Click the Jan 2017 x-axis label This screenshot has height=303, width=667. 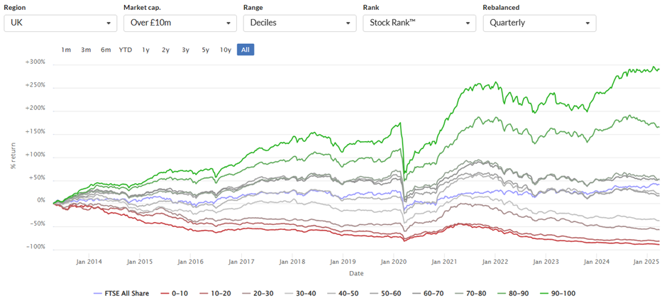point(242,262)
